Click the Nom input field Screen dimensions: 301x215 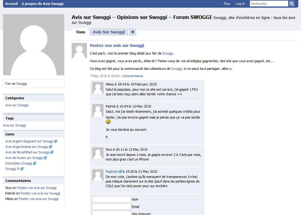(x=111, y=199)
